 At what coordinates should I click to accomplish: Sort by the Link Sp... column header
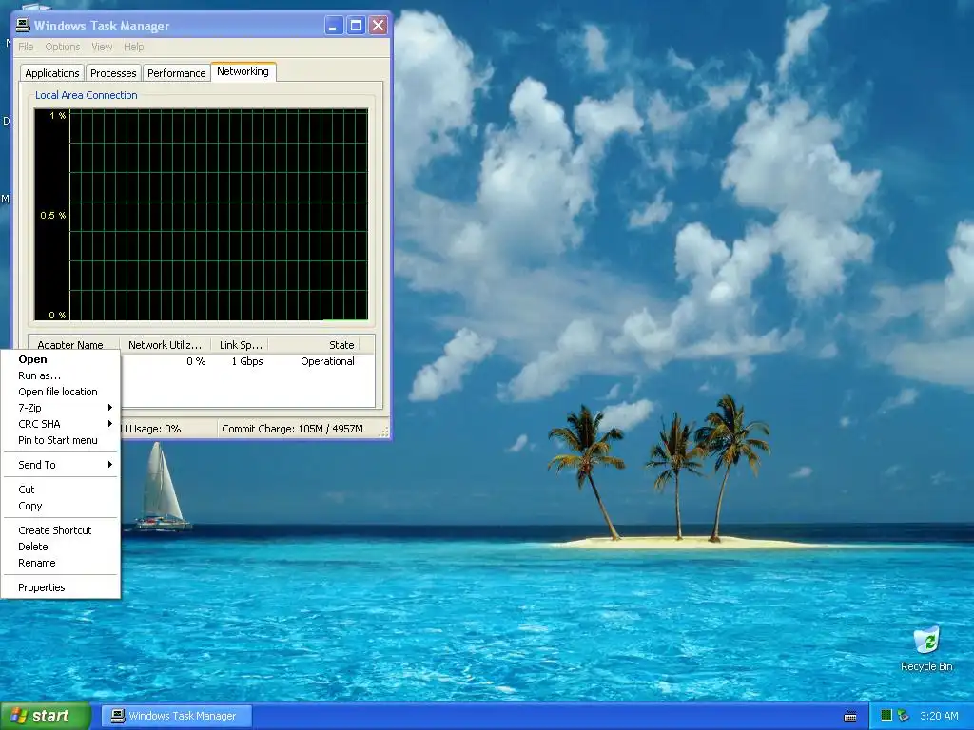pyautogui.click(x=241, y=344)
